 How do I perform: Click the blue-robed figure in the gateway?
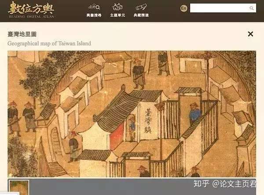click(x=195, y=113)
